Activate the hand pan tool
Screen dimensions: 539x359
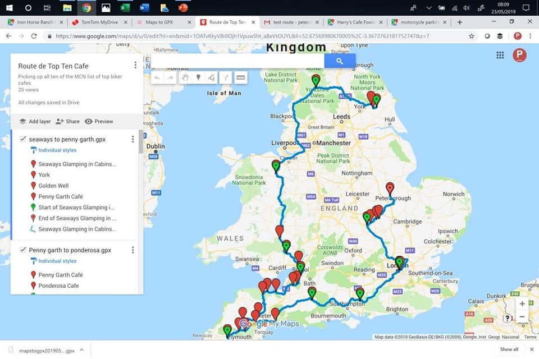tap(185, 77)
